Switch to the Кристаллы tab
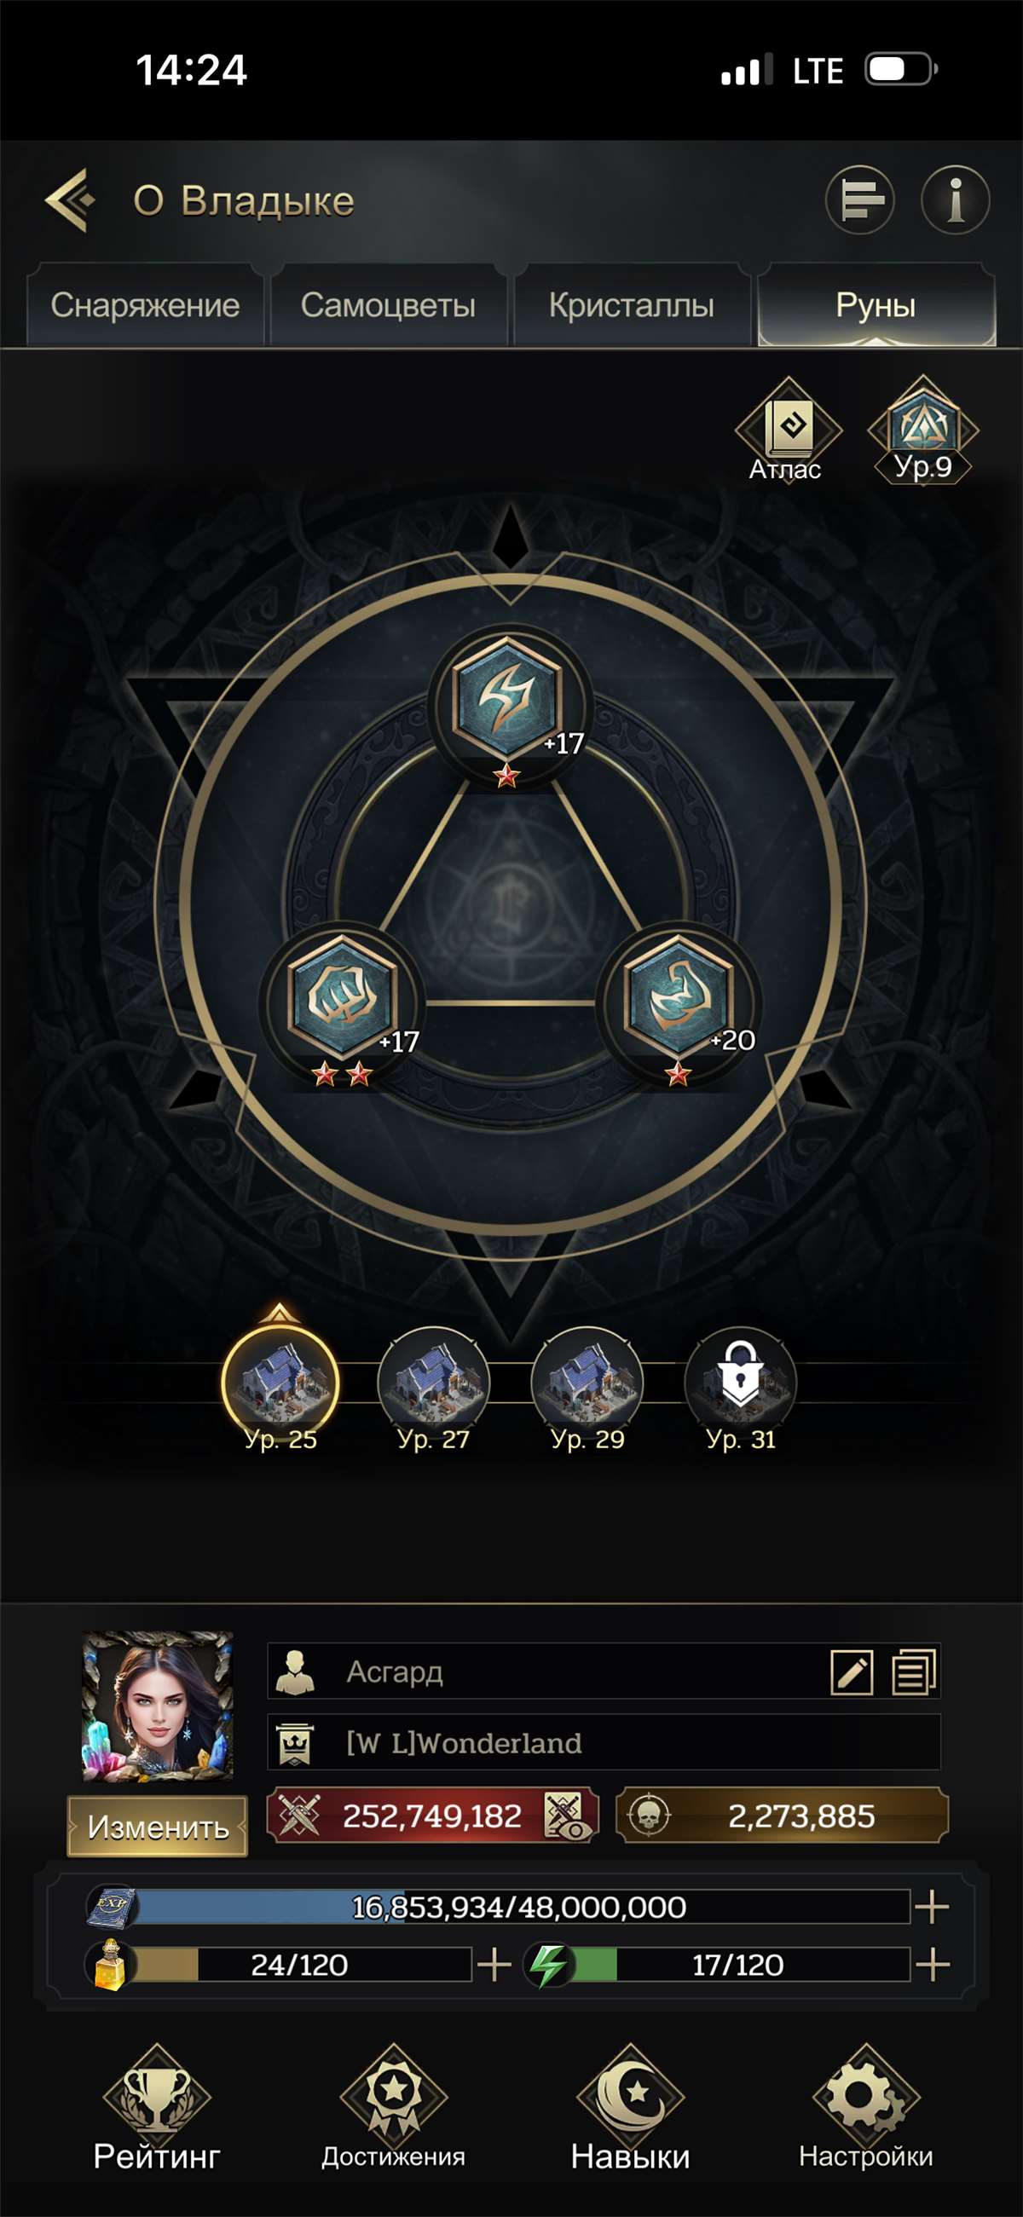Screen dimensions: 1023x2217 [x=631, y=305]
